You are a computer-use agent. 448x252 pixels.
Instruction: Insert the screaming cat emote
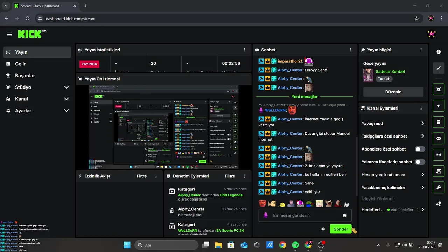coord(328,203)
